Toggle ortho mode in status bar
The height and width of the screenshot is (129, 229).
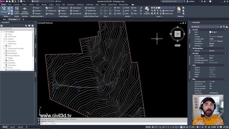pos(161,127)
